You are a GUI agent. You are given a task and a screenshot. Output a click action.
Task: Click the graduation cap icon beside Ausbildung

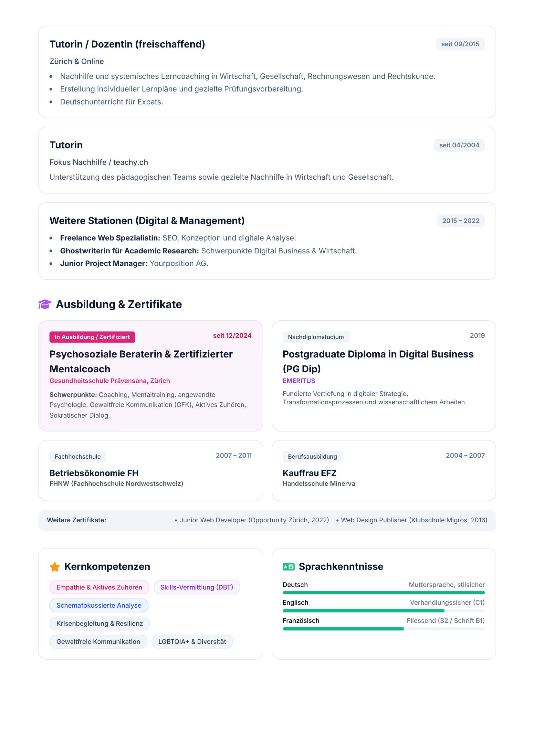[45, 304]
